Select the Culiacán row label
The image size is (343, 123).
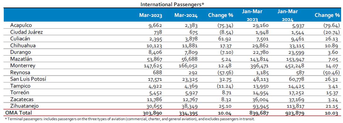point(20,39)
